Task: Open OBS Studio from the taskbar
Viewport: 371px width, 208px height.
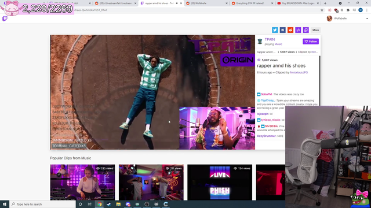Action: pyautogui.click(x=147, y=204)
